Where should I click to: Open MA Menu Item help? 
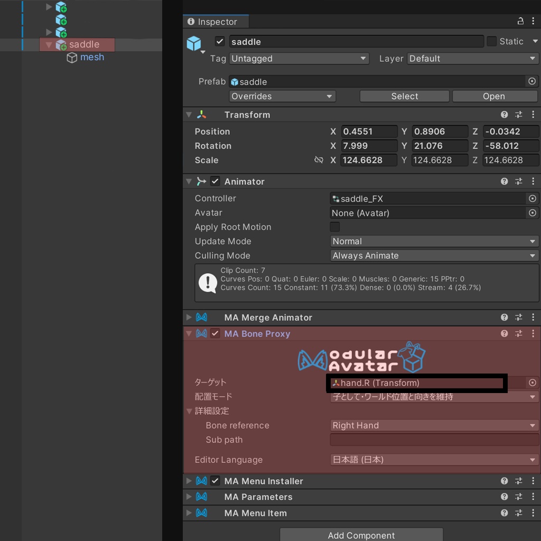[x=504, y=512]
